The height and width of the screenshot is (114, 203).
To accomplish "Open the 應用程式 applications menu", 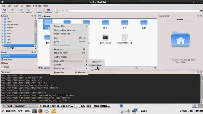I will pyautogui.click(x=9, y=111).
